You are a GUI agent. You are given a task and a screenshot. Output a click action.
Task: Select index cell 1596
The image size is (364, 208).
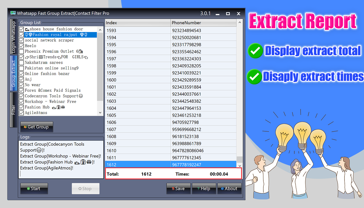(x=138, y=52)
